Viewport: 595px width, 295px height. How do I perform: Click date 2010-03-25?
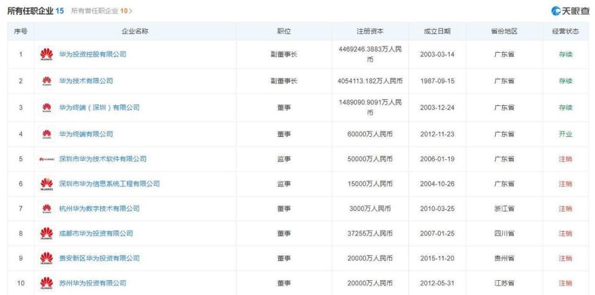[x=437, y=208]
